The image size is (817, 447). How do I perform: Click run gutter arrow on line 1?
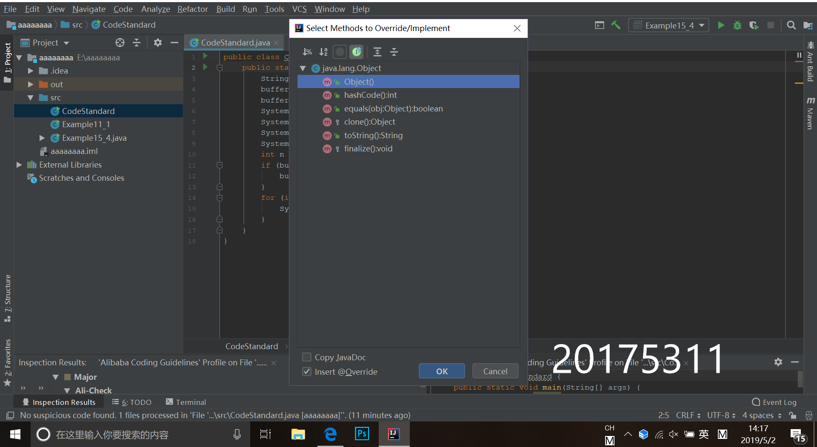click(x=205, y=56)
